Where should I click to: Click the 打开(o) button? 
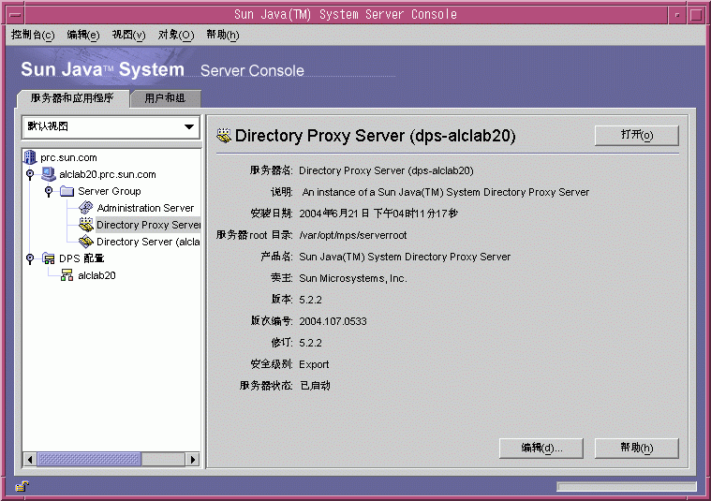pyautogui.click(x=637, y=135)
